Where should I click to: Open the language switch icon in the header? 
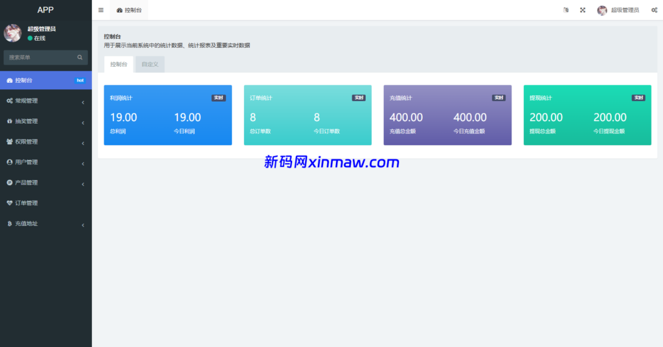pyautogui.click(x=566, y=10)
